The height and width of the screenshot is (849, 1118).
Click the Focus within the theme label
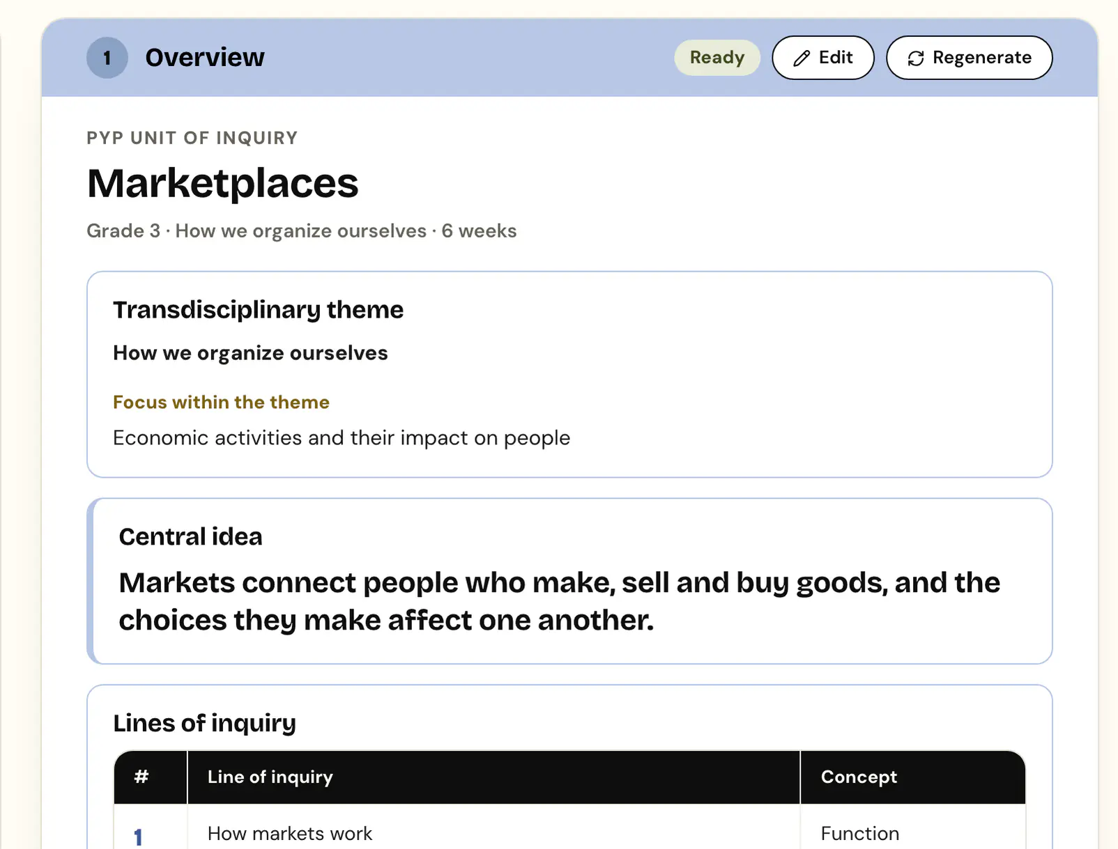click(x=221, y=402)
